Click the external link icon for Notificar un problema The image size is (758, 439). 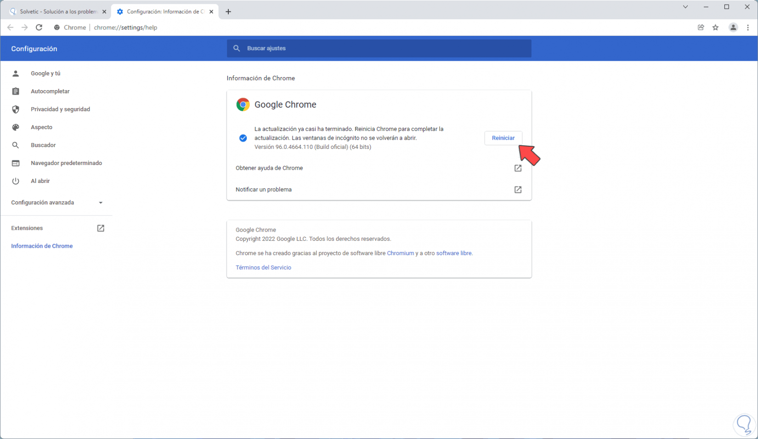[518, 189]
